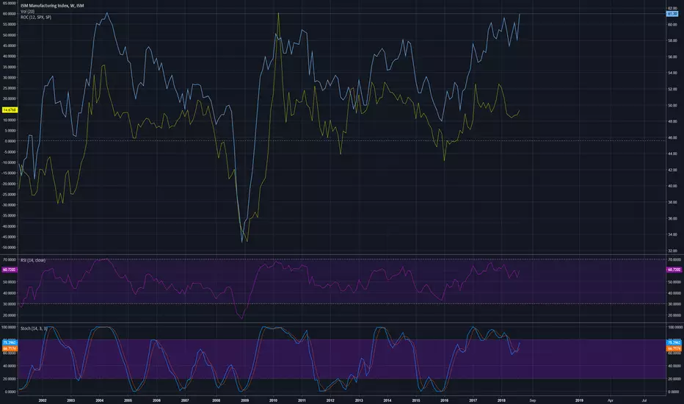Click right orange 66.7174 Stoch value label
This screenshot has height=404, width=684.
click(674, 348)
